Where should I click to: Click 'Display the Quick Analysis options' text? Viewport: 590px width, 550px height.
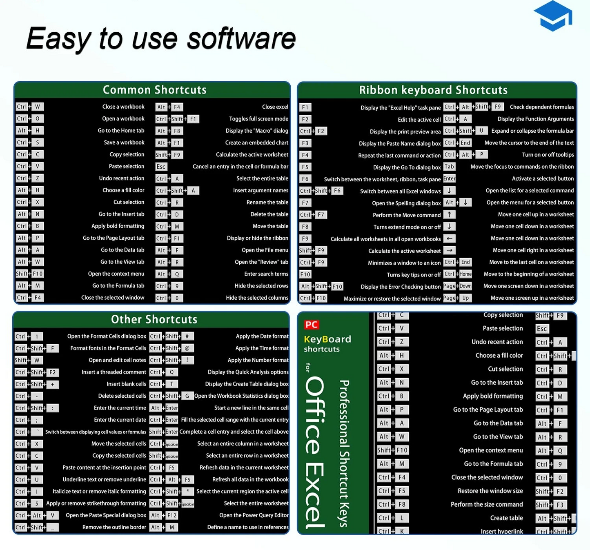[248, 372]
